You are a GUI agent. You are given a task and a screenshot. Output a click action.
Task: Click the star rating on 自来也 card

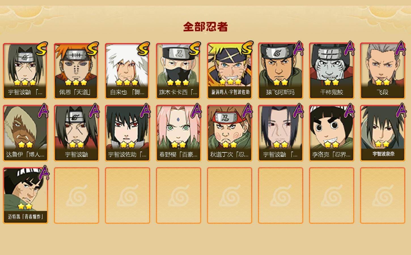tap(127, 82)
